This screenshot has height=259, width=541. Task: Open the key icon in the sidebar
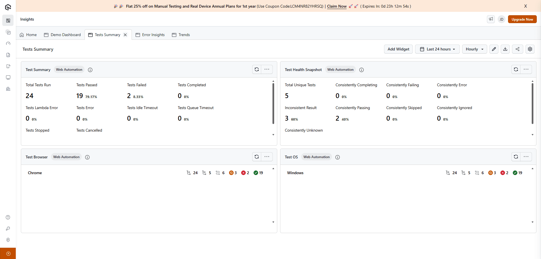(x=8, y=229)
